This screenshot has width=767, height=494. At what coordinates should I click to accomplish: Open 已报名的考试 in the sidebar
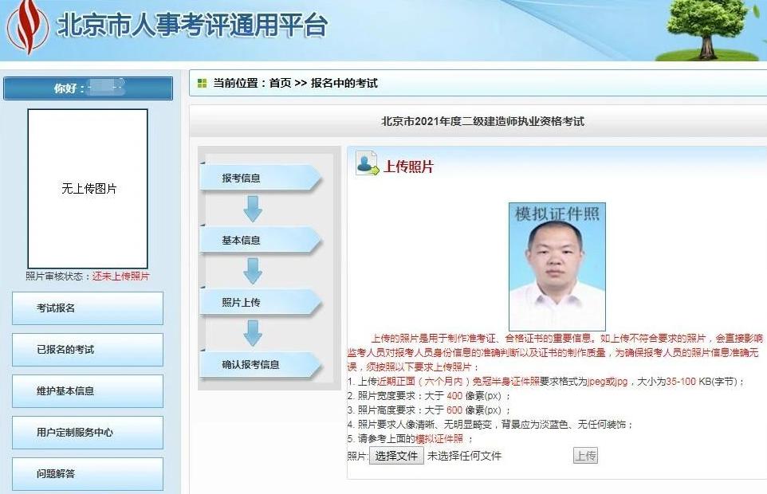coord(87,350)
